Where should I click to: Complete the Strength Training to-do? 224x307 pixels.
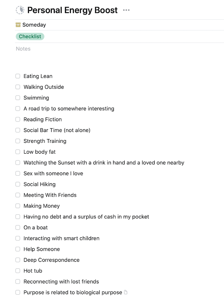pyautogui.click(x=18, y=141)
